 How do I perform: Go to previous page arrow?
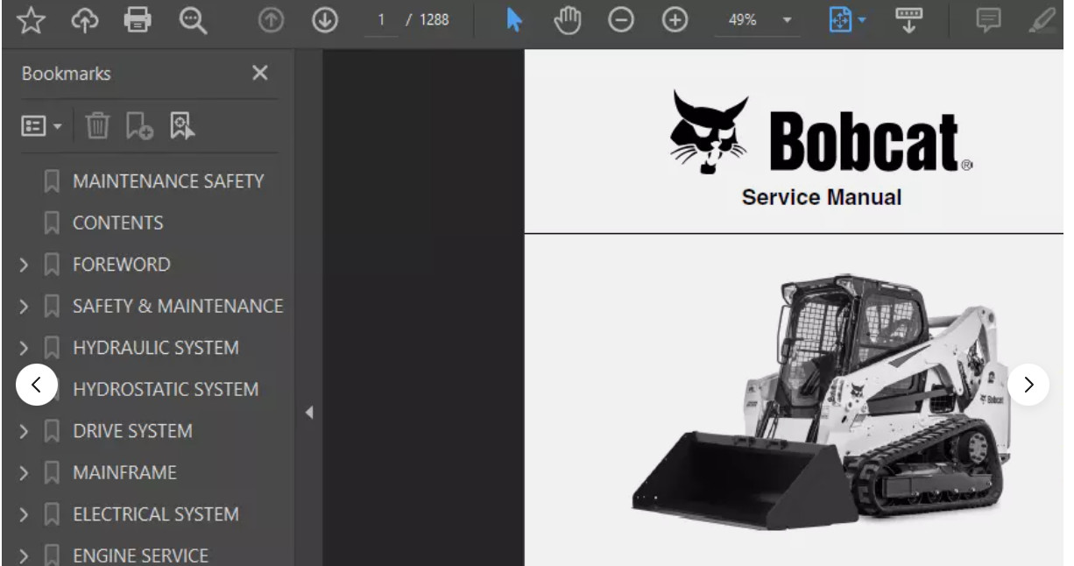[x=272, y=20]
